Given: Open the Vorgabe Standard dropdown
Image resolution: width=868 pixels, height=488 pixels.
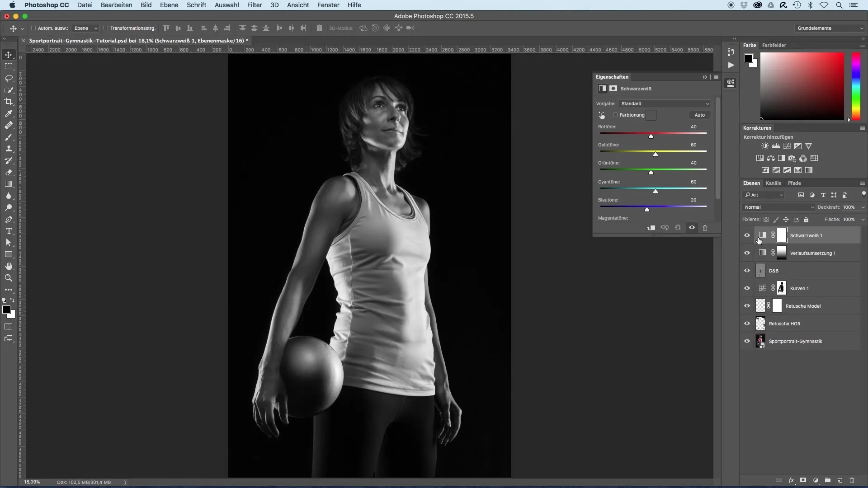Looking at the screenshot, I should (x=665, y=103).
